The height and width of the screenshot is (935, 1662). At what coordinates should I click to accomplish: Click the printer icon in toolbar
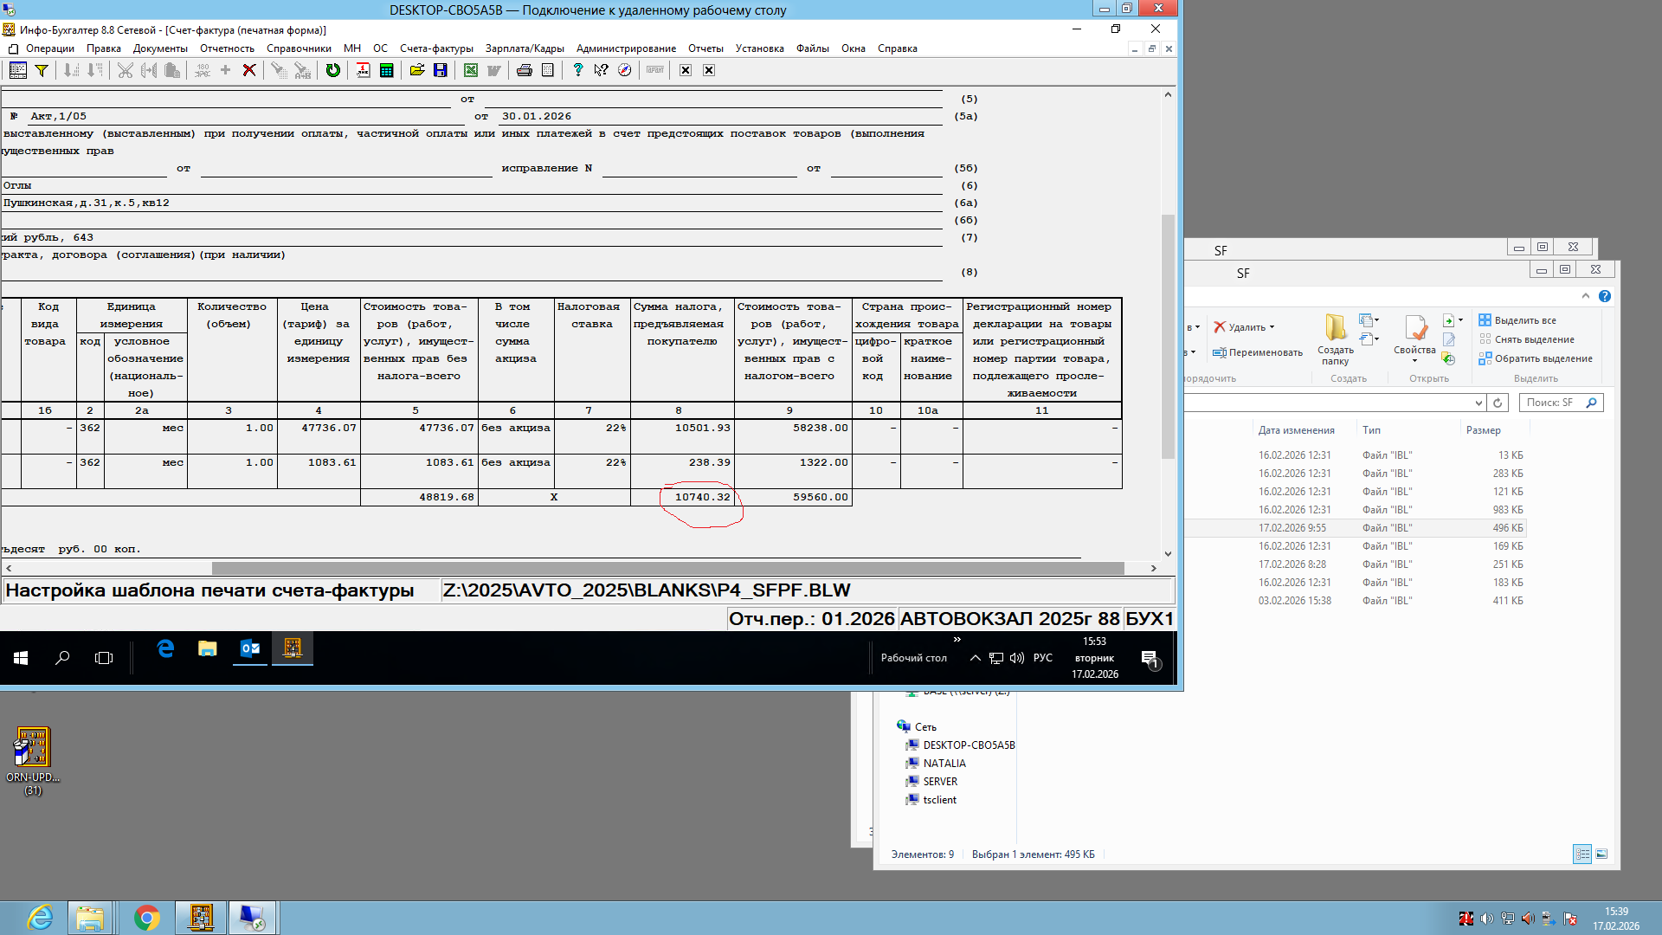(524, 70)
